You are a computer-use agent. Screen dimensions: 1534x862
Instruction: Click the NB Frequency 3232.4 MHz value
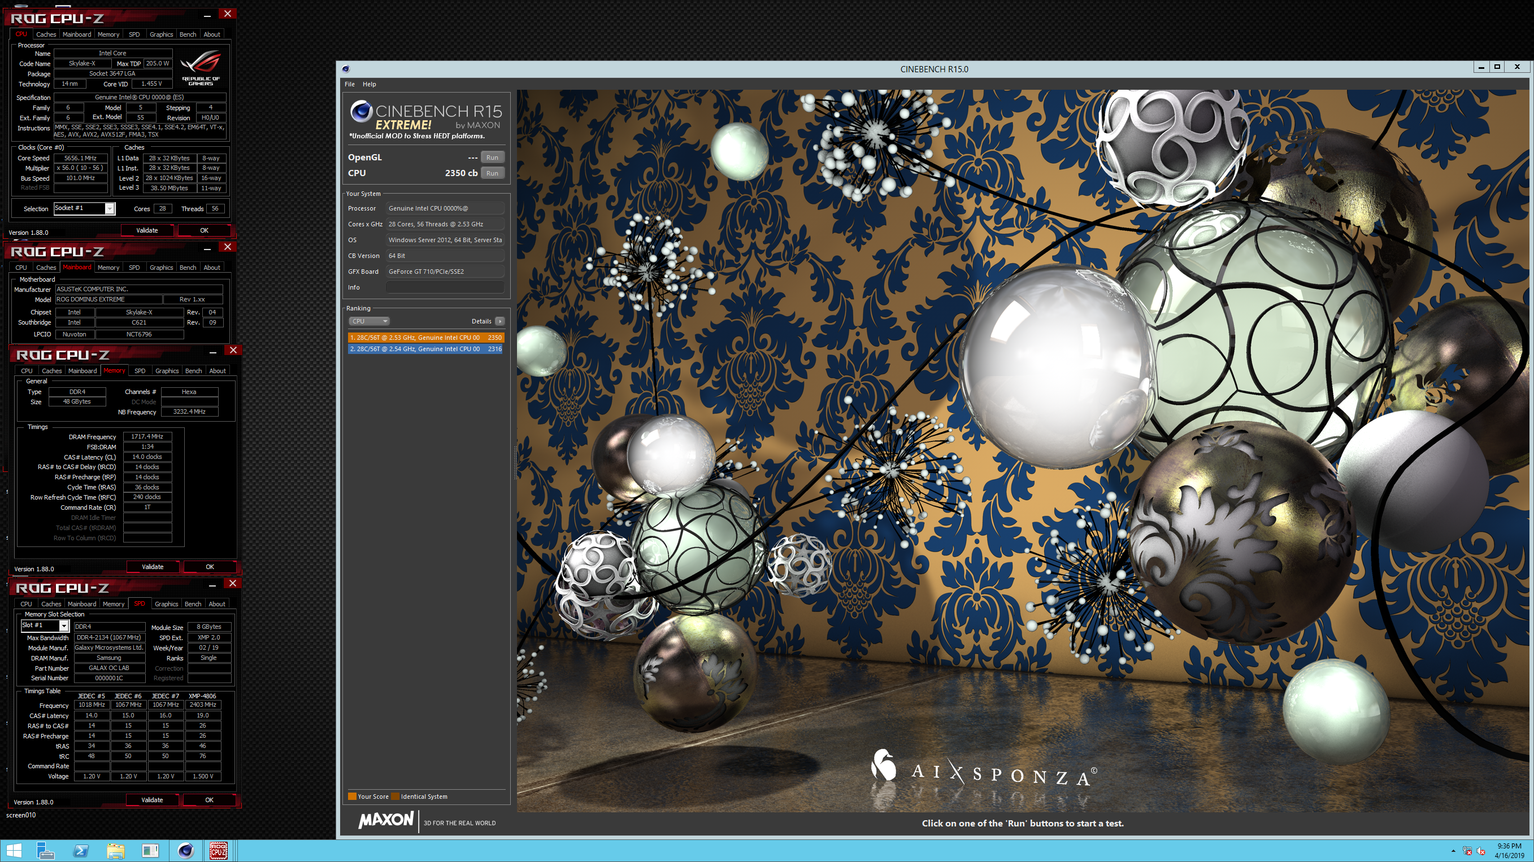(x=189, y=412)
